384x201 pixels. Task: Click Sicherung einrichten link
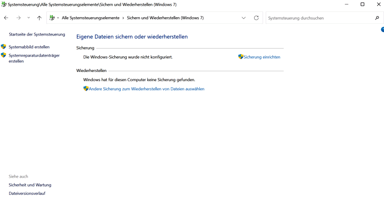click(x=262, y=57)
